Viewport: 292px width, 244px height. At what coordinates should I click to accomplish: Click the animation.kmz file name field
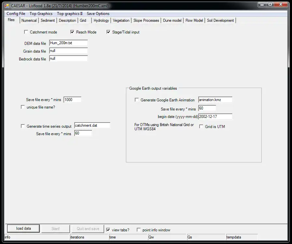[215, 100]
